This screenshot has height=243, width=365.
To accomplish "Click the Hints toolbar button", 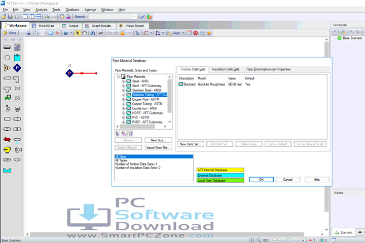I will click(x=9, y=33).
